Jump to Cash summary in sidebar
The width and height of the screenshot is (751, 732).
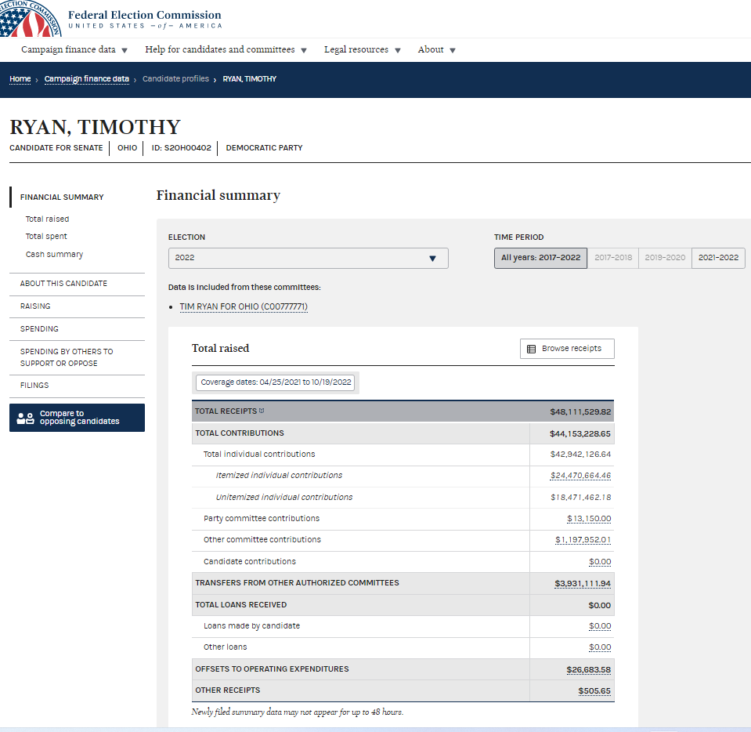click(x=54, y=255)
